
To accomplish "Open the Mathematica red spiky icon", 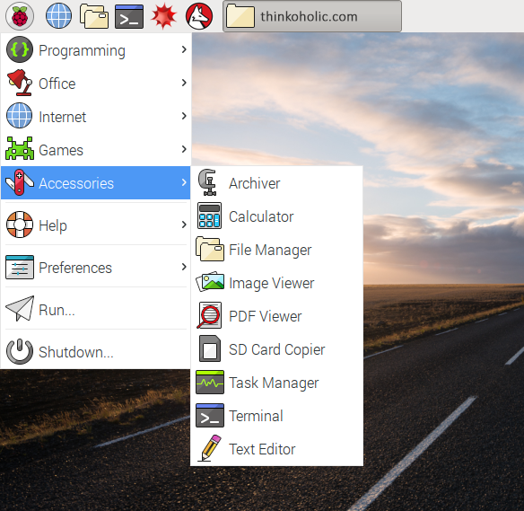I will coord(163,16).
